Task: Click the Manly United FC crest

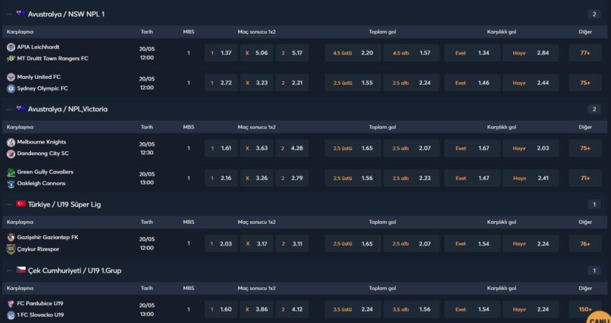Action: 11,77
